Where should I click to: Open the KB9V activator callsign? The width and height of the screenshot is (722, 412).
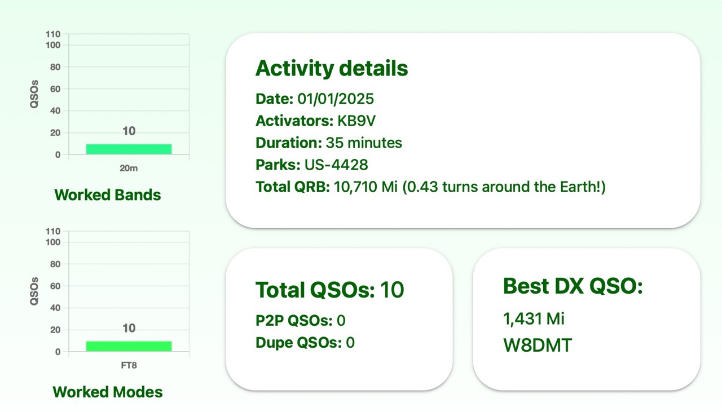click(357, 121)
